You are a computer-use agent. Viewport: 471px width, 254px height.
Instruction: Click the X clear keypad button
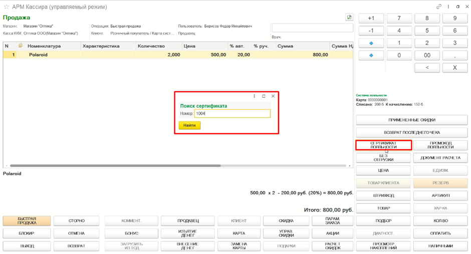point(455,68)
